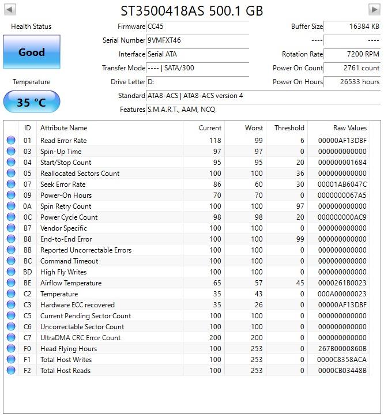The image size is (384, 418).
Task: Click the 35 °C temperature button
Action: pos(32,102)
